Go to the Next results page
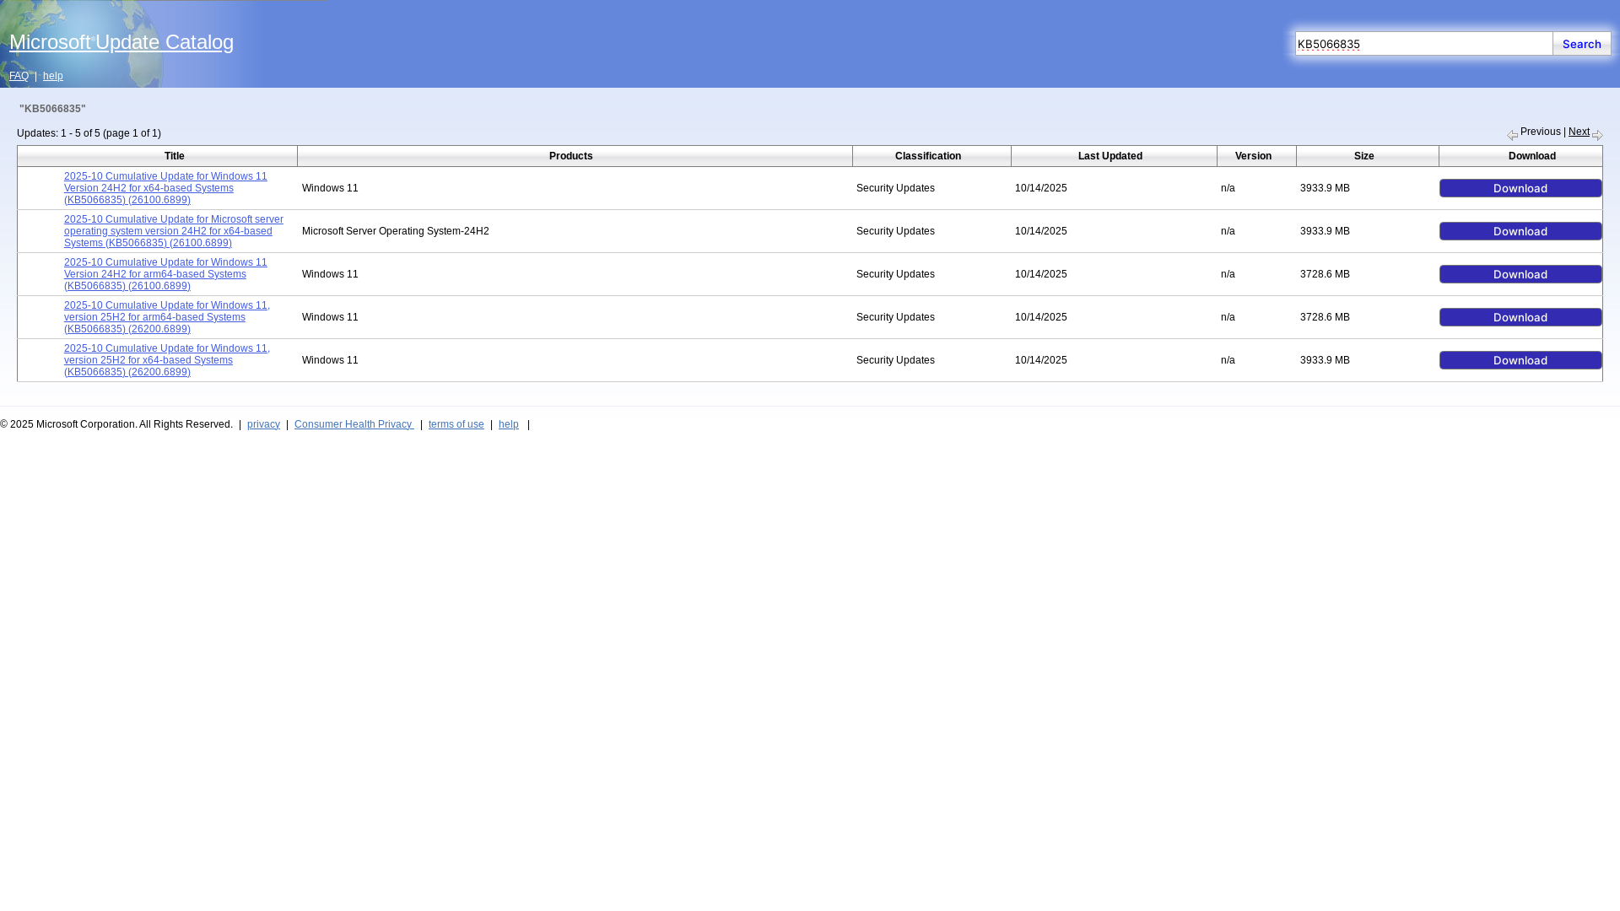 pos(1579,132)
